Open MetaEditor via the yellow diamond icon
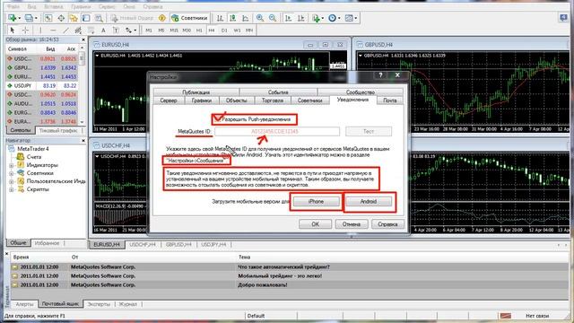Screen dimensions: 574x323 click(x=162, y=18)
